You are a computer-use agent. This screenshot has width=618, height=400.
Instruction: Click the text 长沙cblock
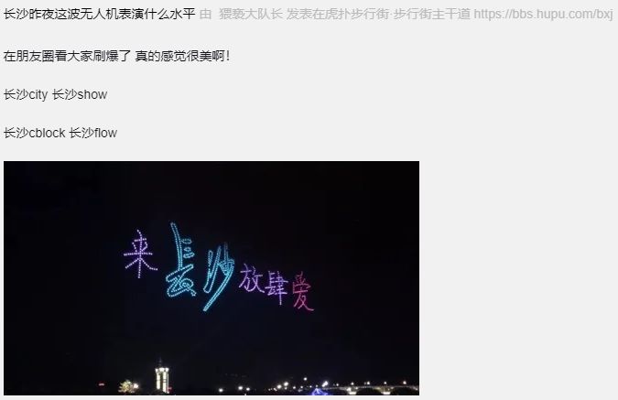coord(34,133)
